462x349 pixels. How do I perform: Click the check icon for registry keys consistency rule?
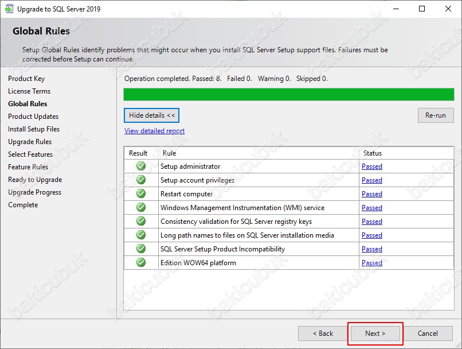141,221
